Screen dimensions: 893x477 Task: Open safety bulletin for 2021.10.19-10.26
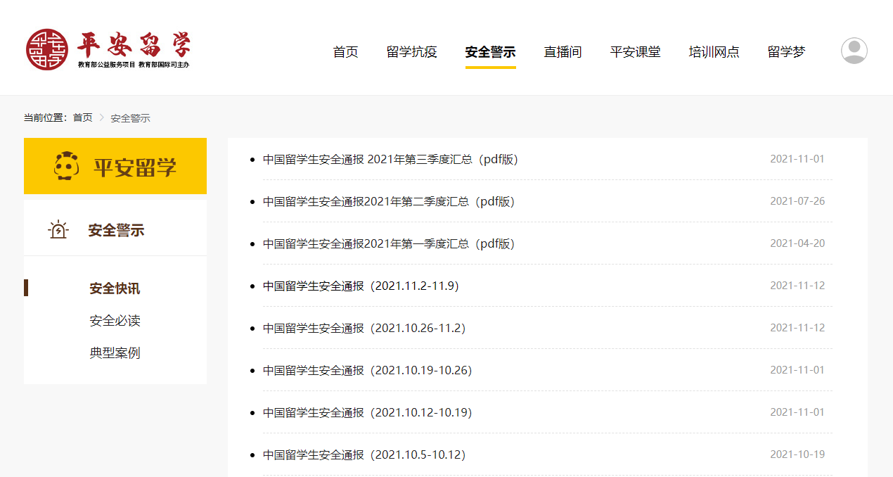tap(367, 370)
